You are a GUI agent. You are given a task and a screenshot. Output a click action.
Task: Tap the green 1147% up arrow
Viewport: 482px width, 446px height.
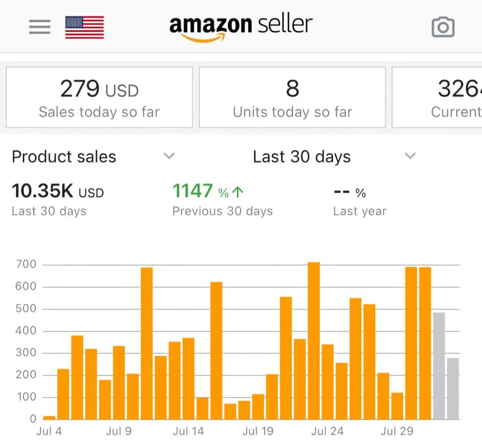pos(238,192)
